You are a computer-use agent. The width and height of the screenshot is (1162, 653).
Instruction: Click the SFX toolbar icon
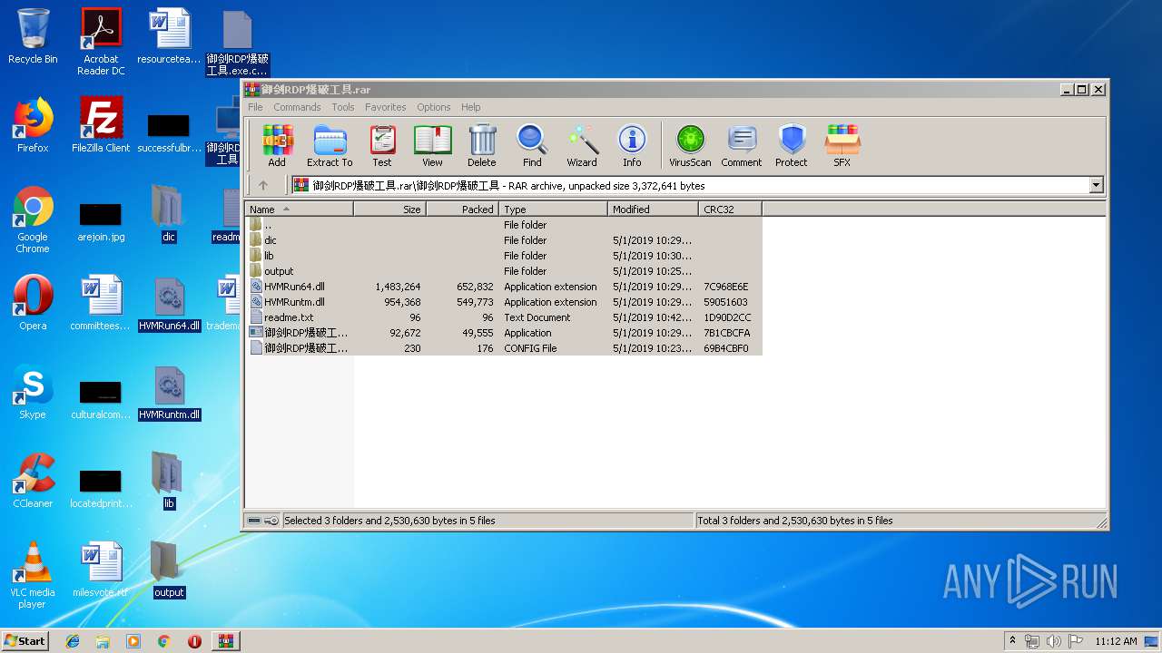point(842,146)
